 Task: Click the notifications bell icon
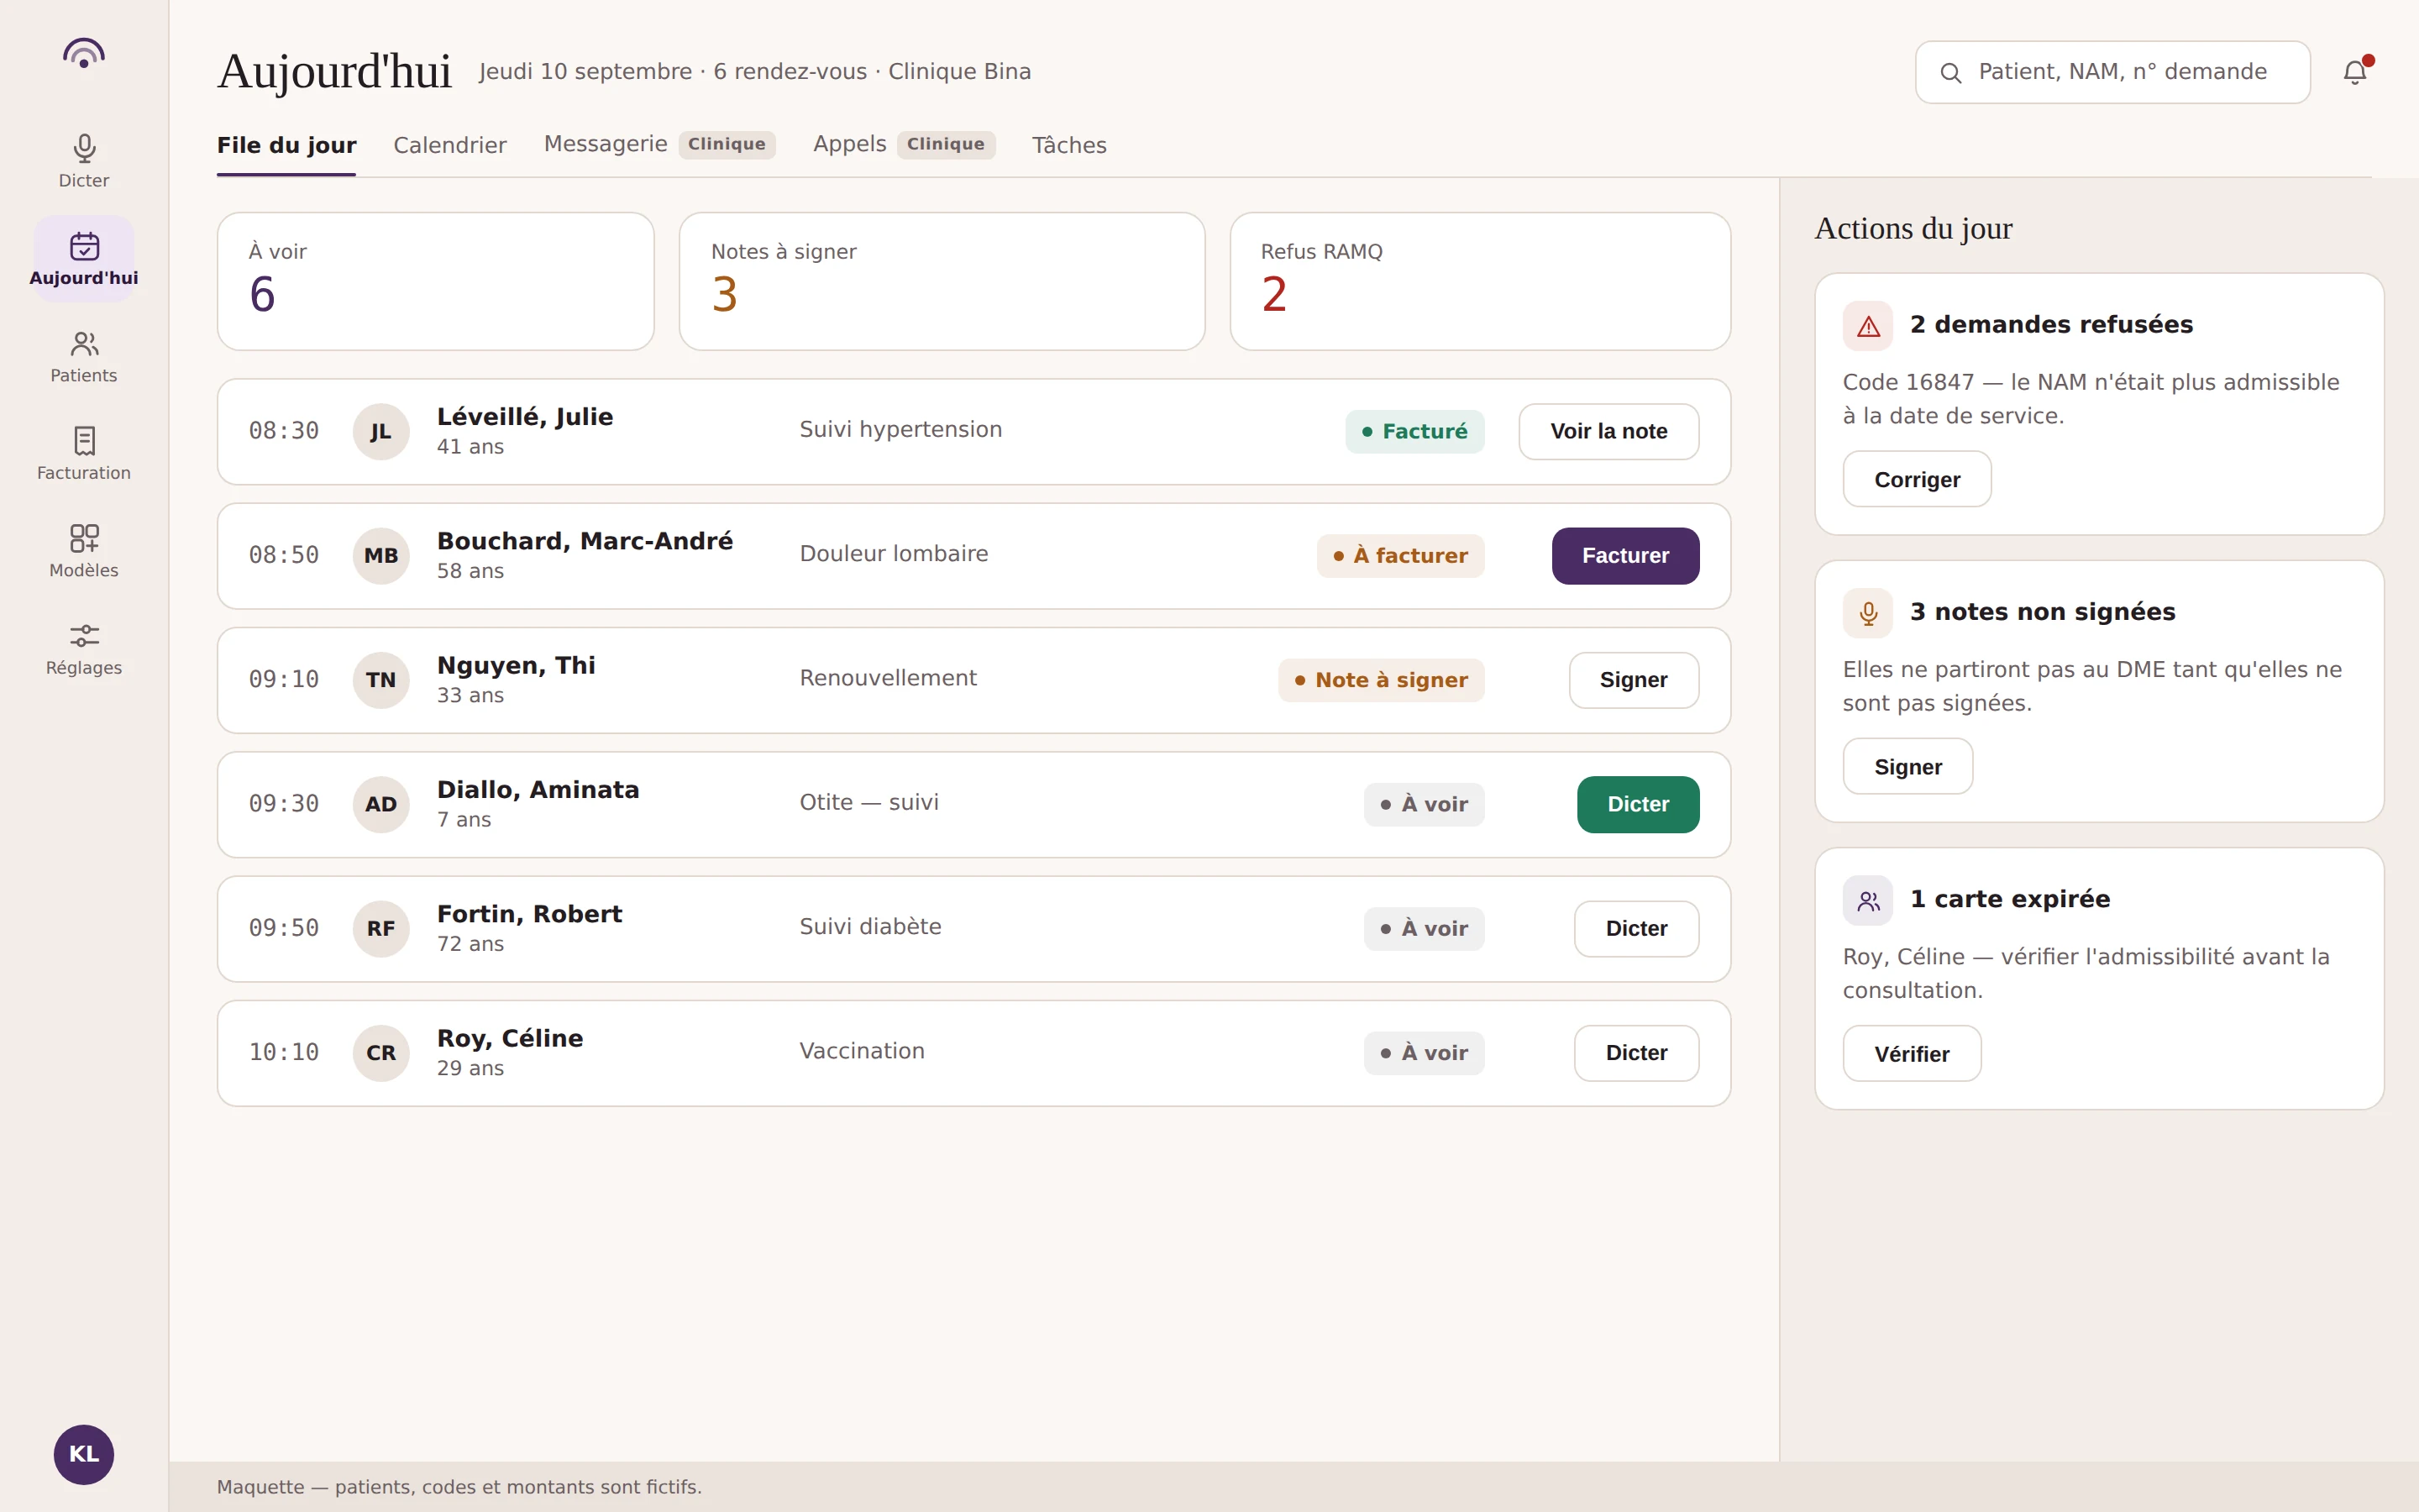pyautogui.click(x=2355, y=72)
